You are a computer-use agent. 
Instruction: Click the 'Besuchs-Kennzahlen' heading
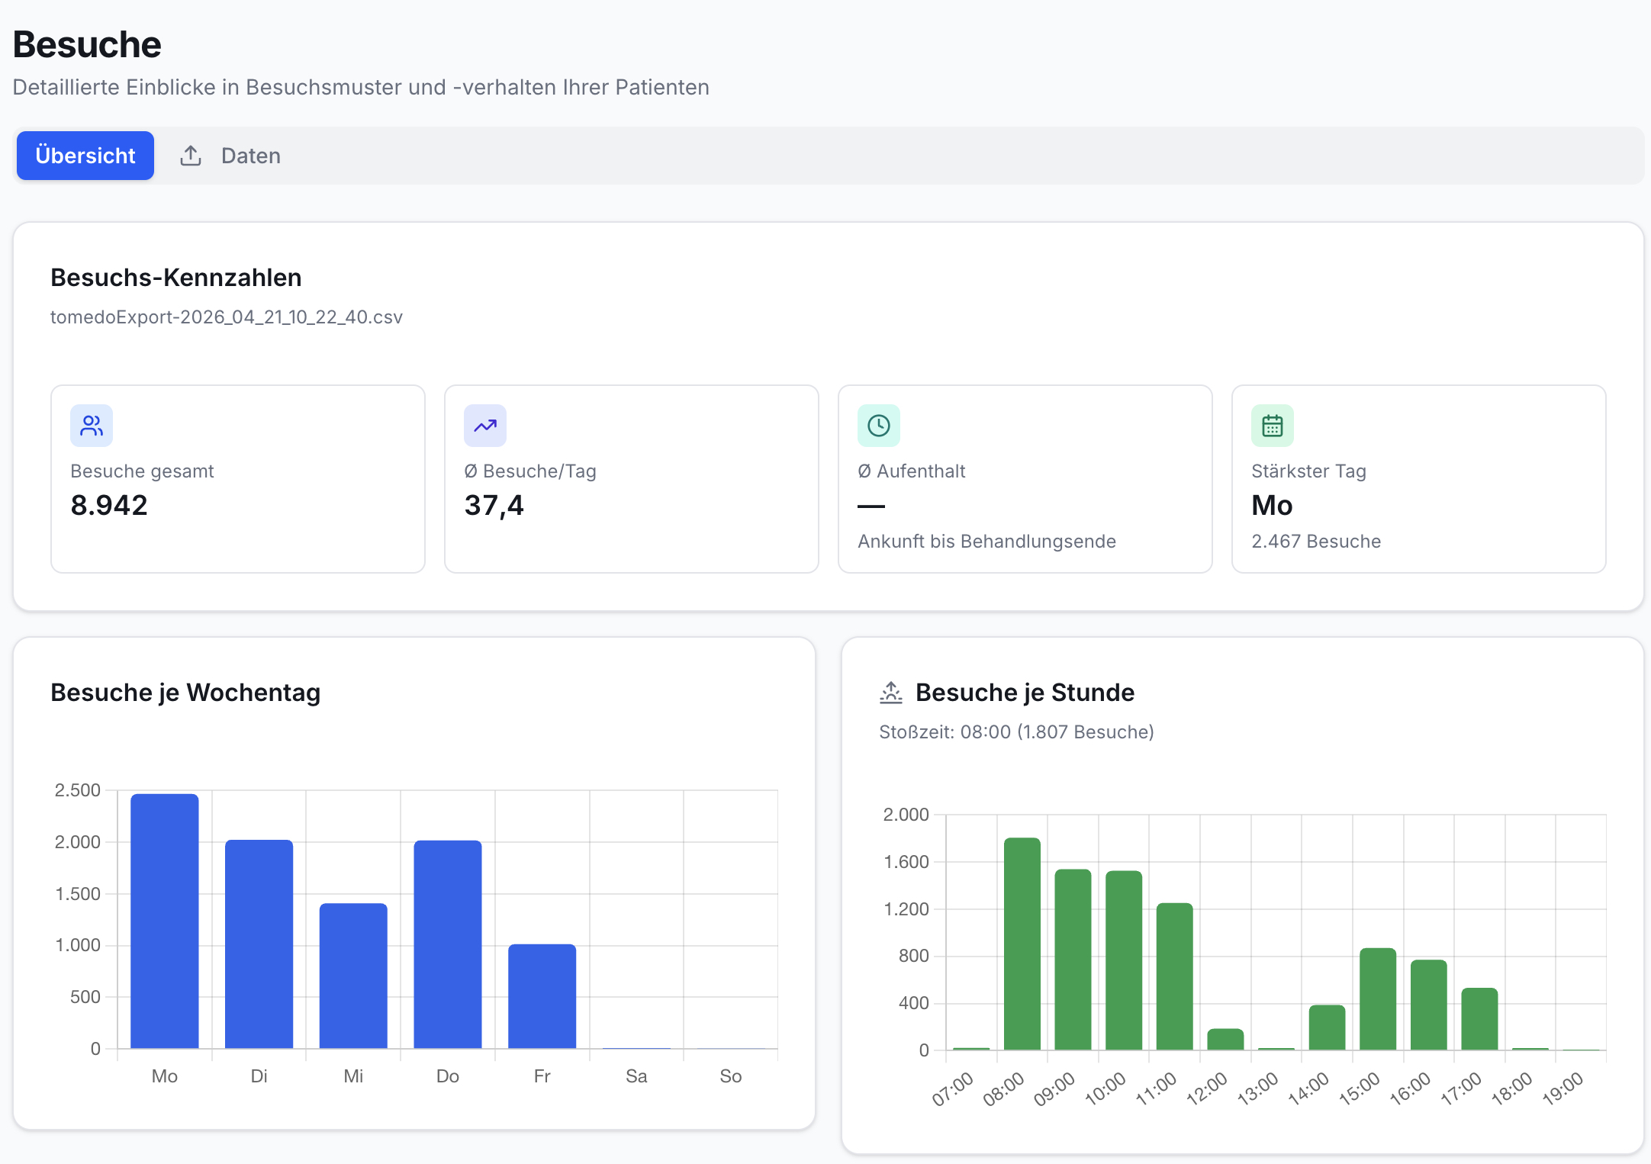point(176,278)
